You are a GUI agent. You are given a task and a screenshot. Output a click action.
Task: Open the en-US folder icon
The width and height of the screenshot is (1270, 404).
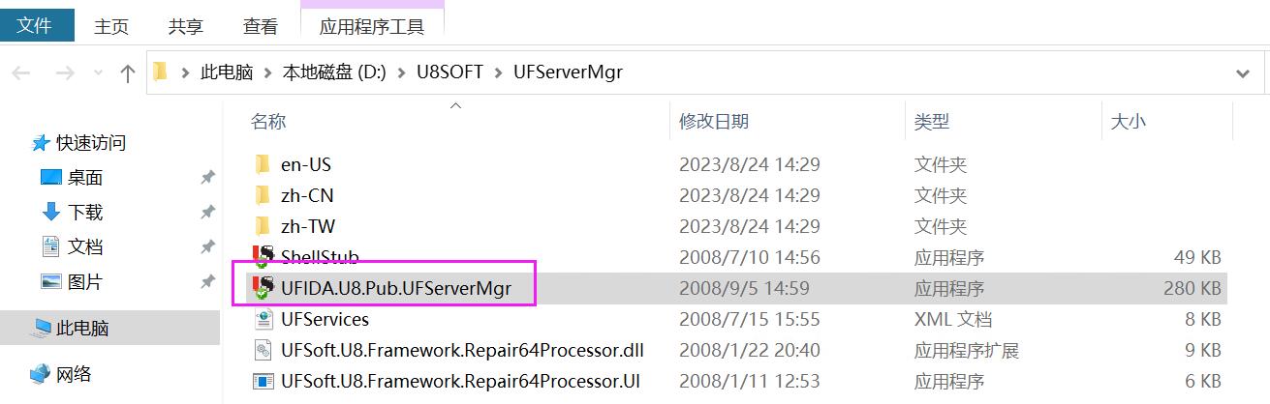click(263, 164)
